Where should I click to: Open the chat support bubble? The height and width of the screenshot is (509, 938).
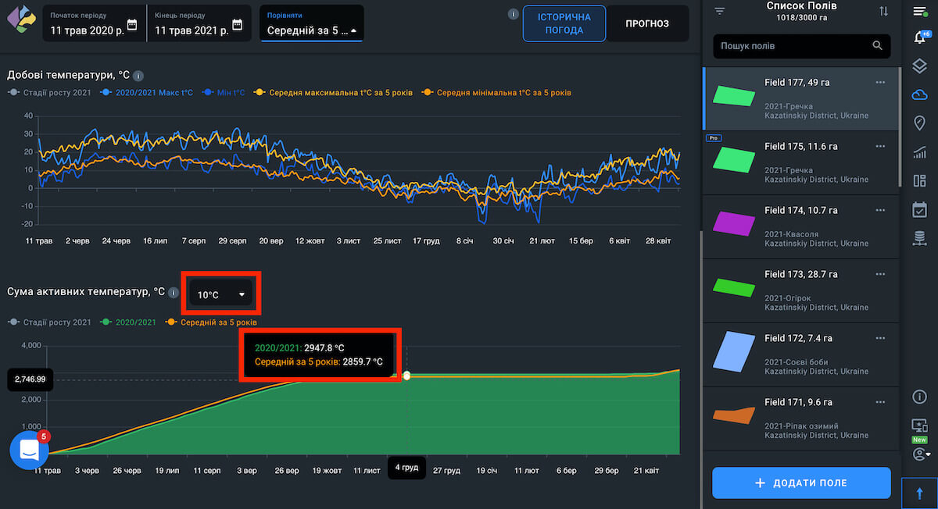click(x=30, y=450)
